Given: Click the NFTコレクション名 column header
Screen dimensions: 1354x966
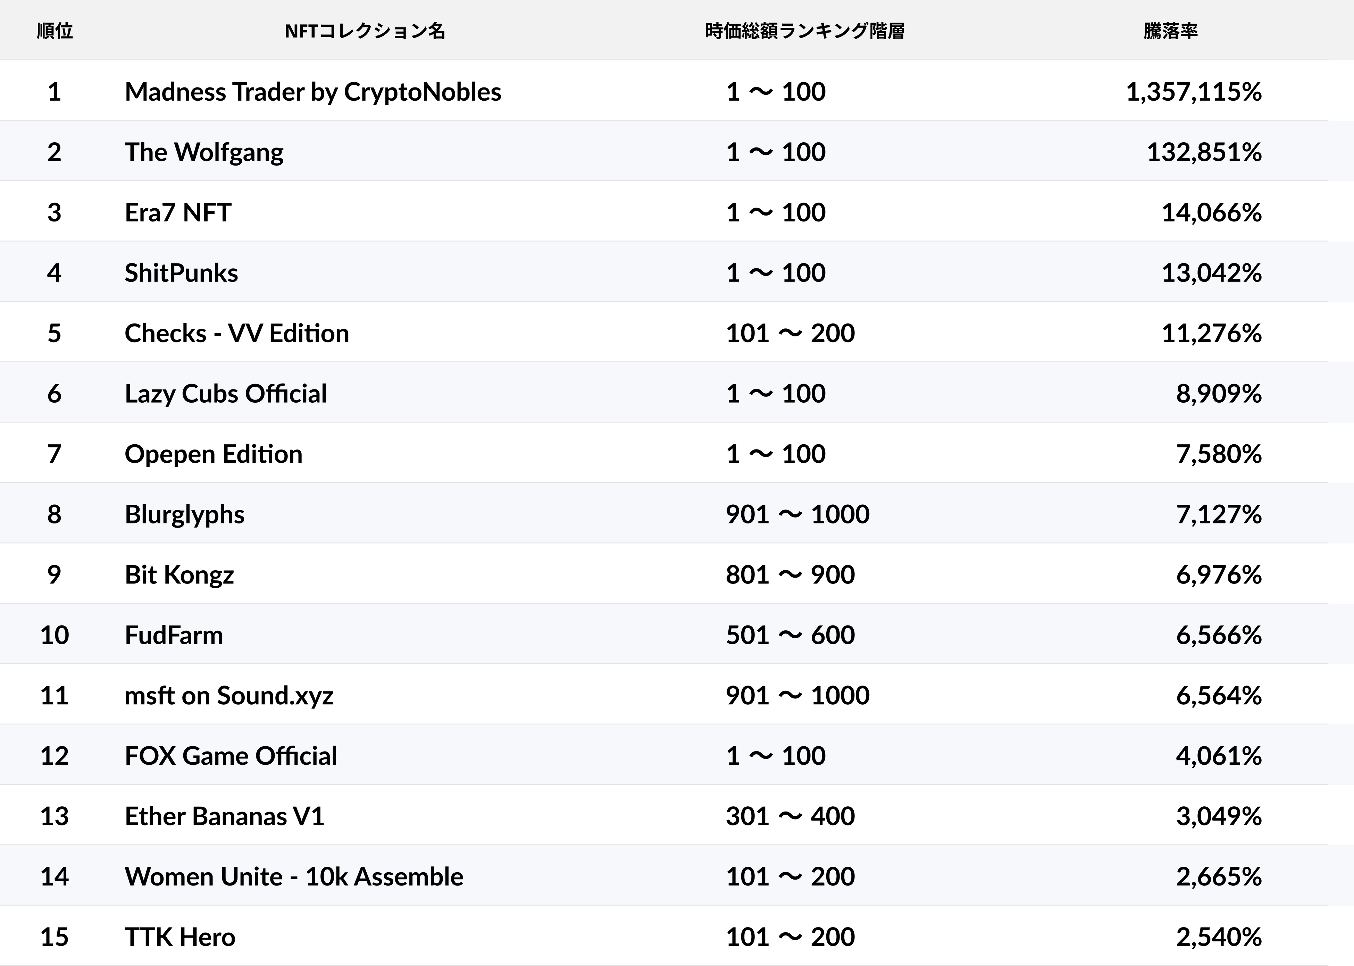Looking at the screenshot, I should pos(365,31).
